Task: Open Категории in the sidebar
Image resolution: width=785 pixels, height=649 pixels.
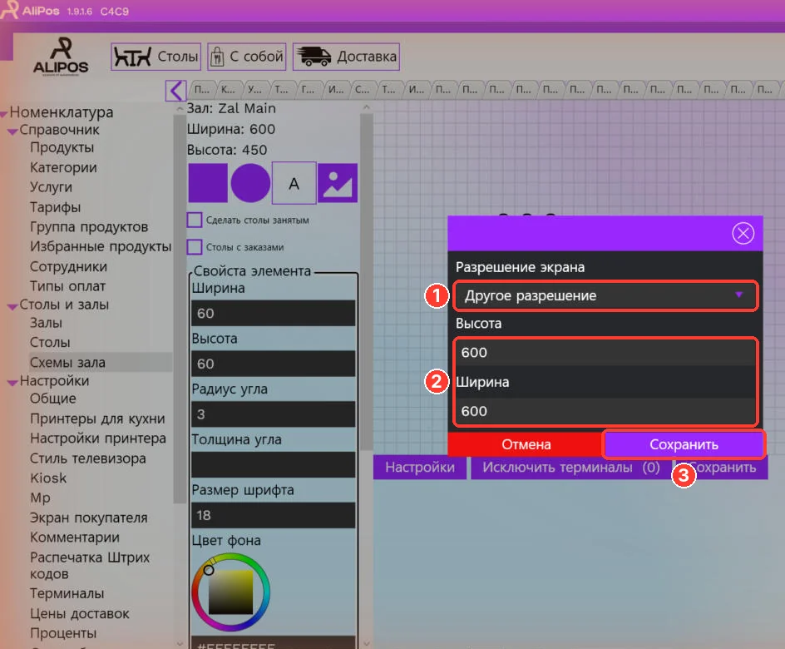Action: pos(63,167)
